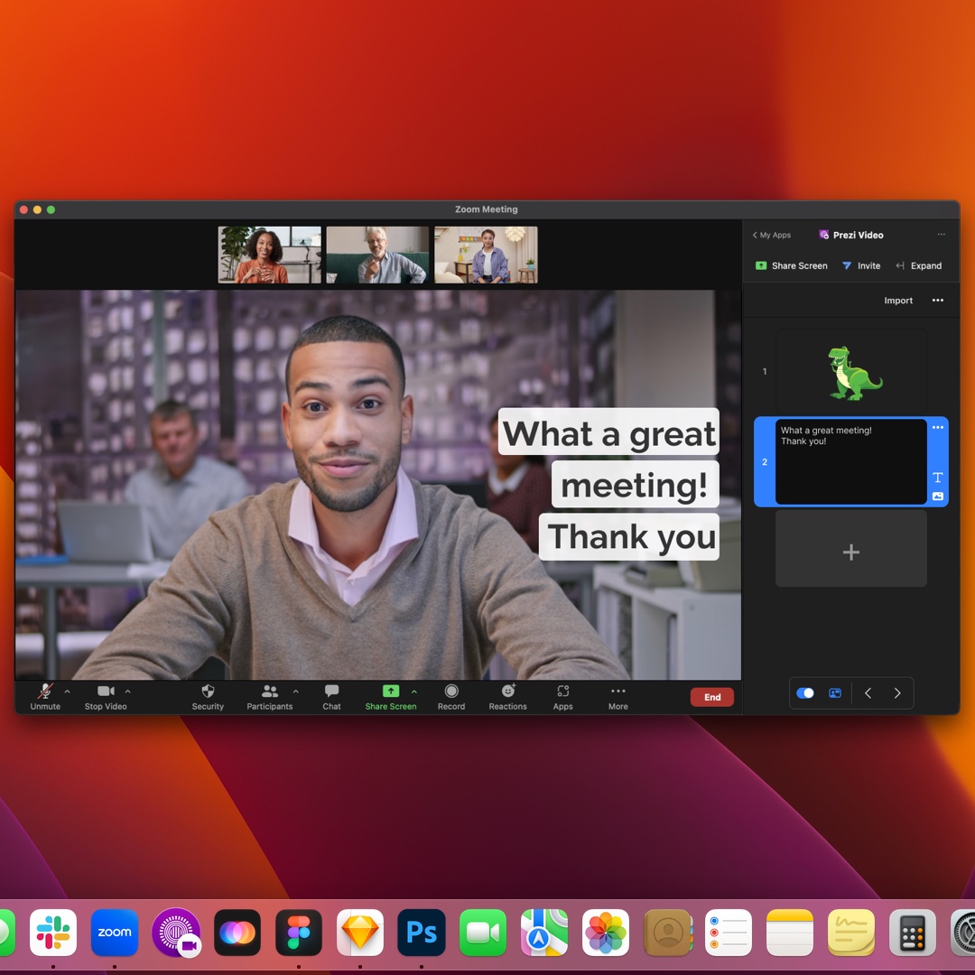Open the Chat bubble icon
This screenshot has height=975, width=975.
[331, 692]
